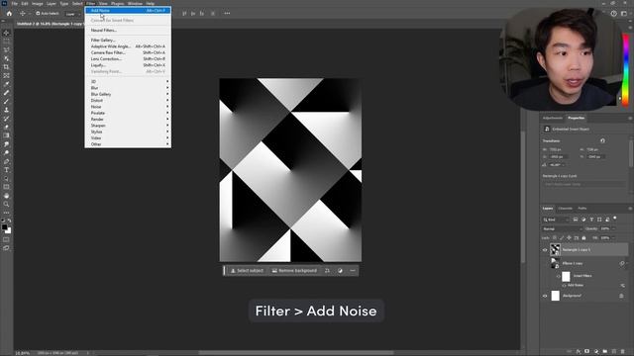Click the delete layer trash icon
Viewport: 634px width, 356px height.
click(x=623, y=352)
